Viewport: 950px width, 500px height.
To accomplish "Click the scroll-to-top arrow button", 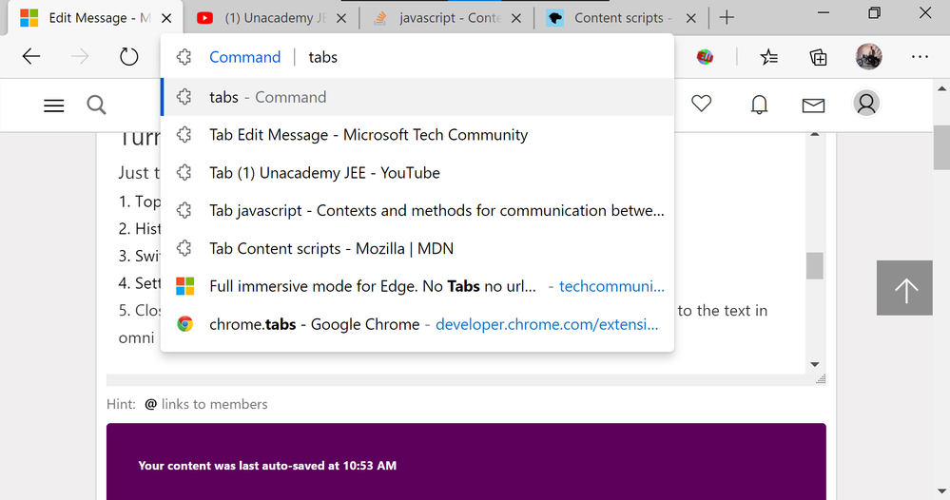I will click(x=904, y=288).
